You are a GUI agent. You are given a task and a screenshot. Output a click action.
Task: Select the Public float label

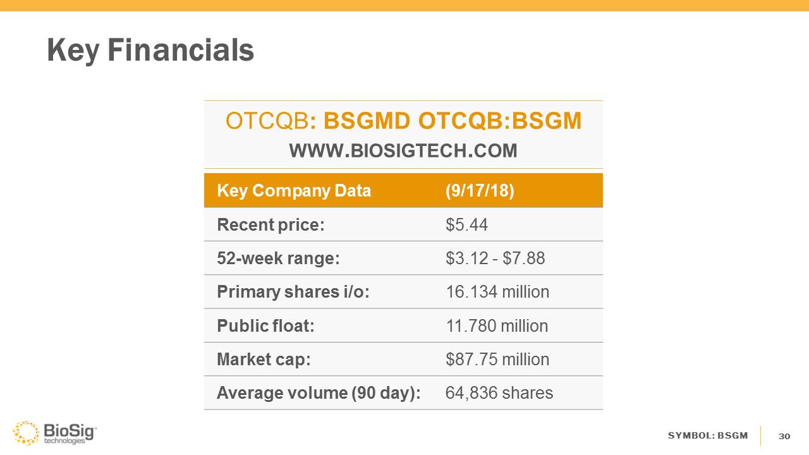tap(265, 326)
